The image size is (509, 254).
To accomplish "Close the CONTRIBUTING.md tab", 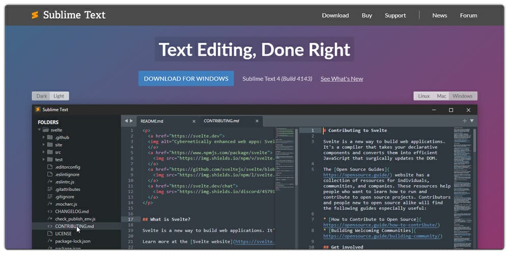I will point(257,121).
